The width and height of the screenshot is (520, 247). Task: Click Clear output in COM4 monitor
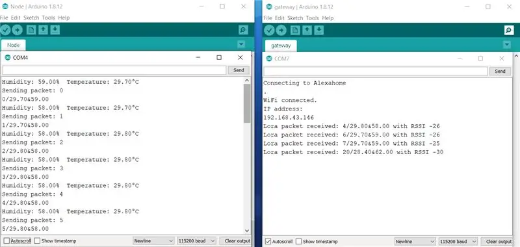[x=235, y=241]
